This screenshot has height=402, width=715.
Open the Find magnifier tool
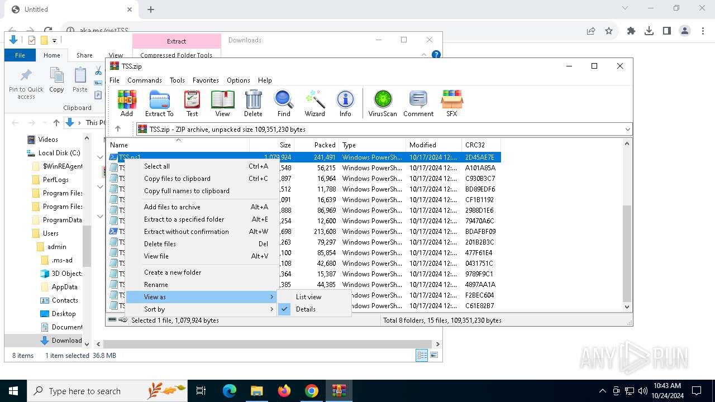[x=284, y=104]
